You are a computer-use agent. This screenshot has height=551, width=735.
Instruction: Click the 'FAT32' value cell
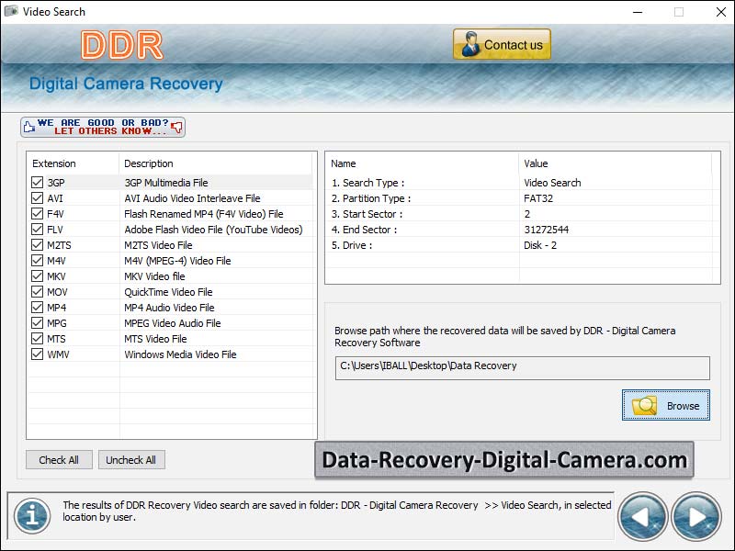click(x=538, y=198)
